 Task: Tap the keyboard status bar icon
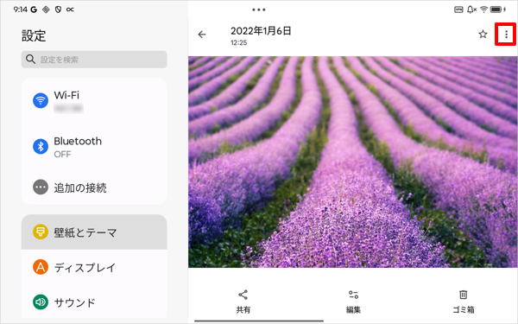[458, 10]
